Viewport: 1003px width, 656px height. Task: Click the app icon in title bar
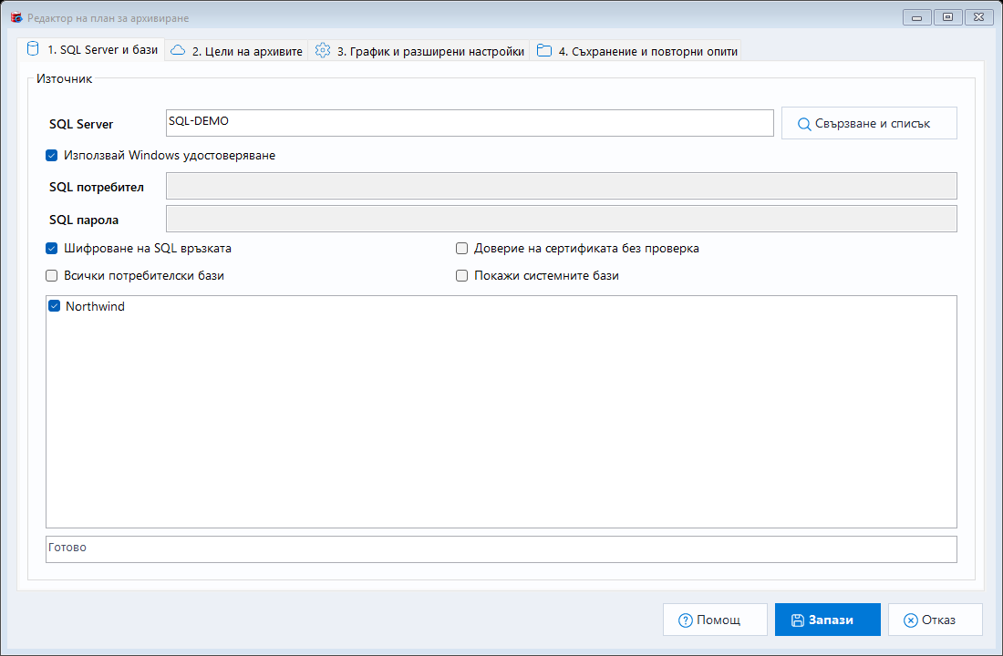(x=16, y=18)
